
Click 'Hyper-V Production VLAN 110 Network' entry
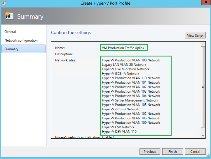[131, 78]
